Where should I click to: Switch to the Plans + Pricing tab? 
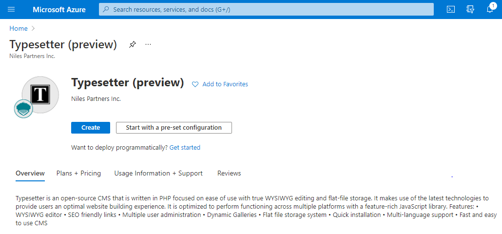pos(78,173)
